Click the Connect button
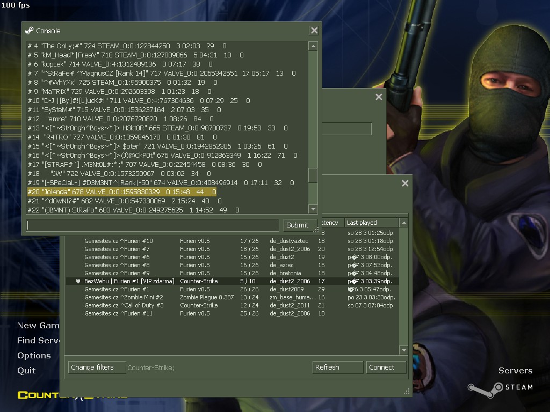550x412 pixels. 386,367
